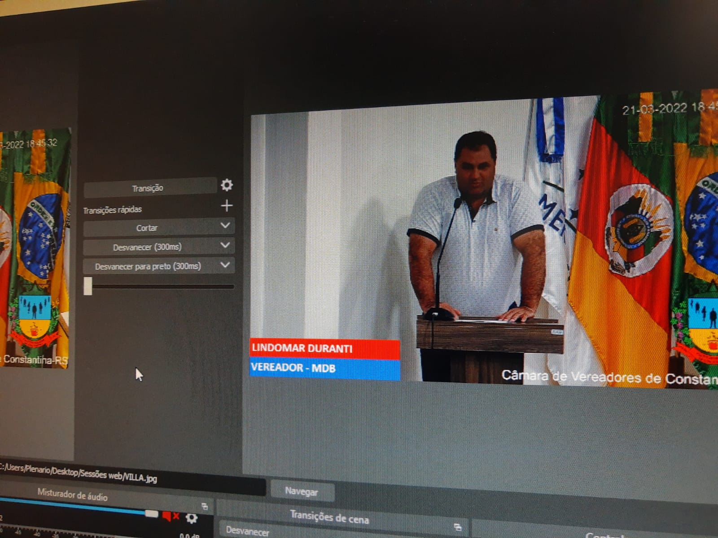718x538 pixels.
Task: Expand the Desvanecer (300ms) chevron
Action: pos(225,245)
